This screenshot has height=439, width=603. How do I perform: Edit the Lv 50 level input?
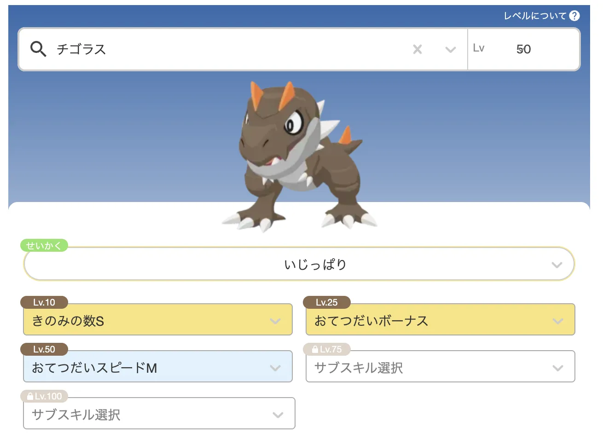point(524,49)
